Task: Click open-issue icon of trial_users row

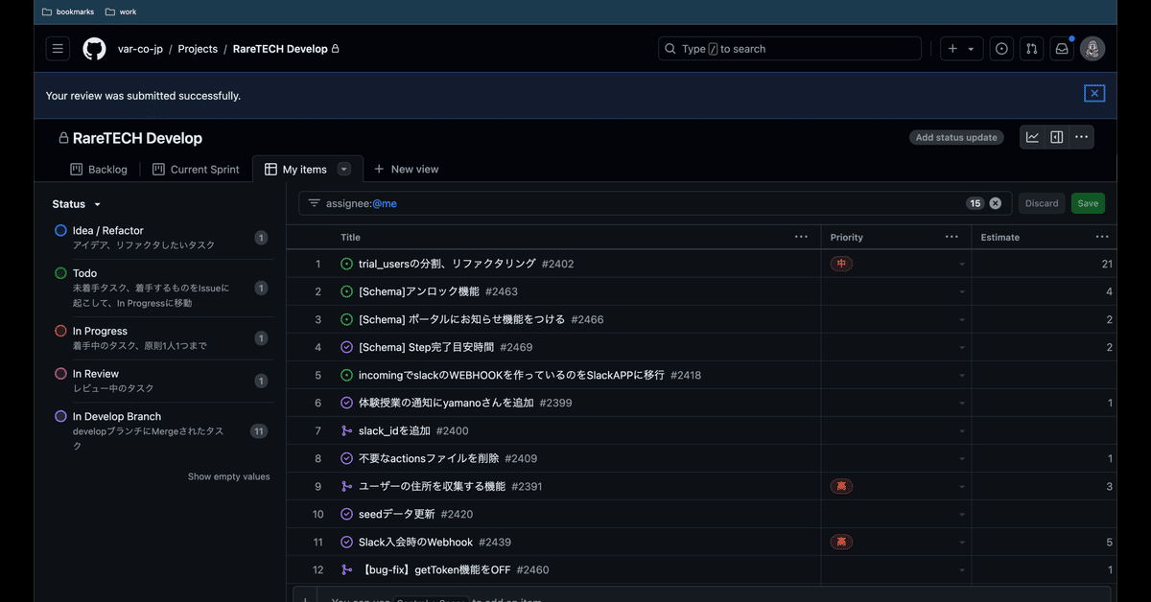Action: [x=346, y=264]
